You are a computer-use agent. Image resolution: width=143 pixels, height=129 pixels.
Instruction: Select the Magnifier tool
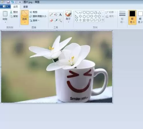pyautogui.click(x=60, y=21)
